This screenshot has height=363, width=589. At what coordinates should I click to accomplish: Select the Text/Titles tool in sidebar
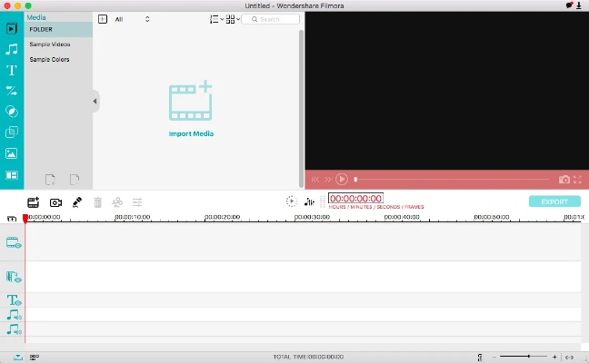(x=12, y=70)
